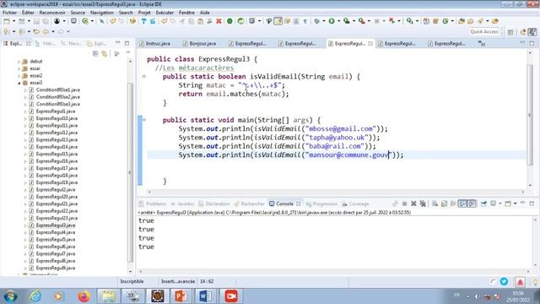Click the Remove Launch X icon in Console
The height and width of the screenshot is (304, 540).
pyautogui.click(x=413, y=204)
